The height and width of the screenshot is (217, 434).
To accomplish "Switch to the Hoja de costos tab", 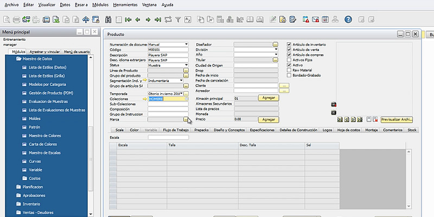I will coord(350,130).
